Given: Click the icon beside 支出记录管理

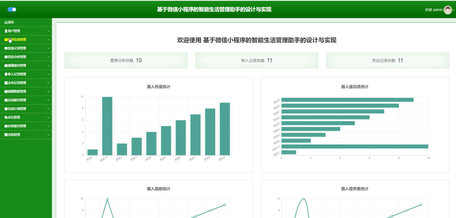Looking at the screenshot, I should coord(6,83).
